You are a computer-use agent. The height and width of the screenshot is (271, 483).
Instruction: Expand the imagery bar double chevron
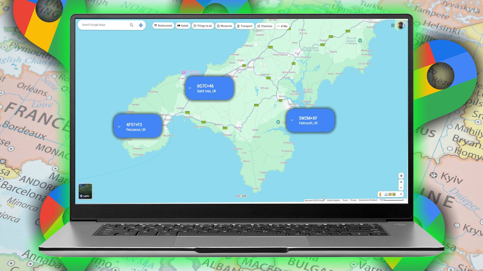pos(401,195)
